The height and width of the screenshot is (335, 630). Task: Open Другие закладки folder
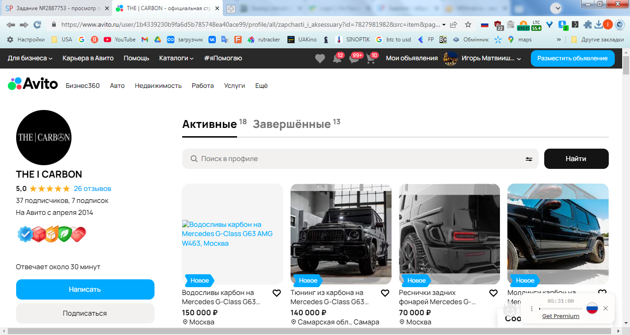pyautogui.click(x=597, y=40)
